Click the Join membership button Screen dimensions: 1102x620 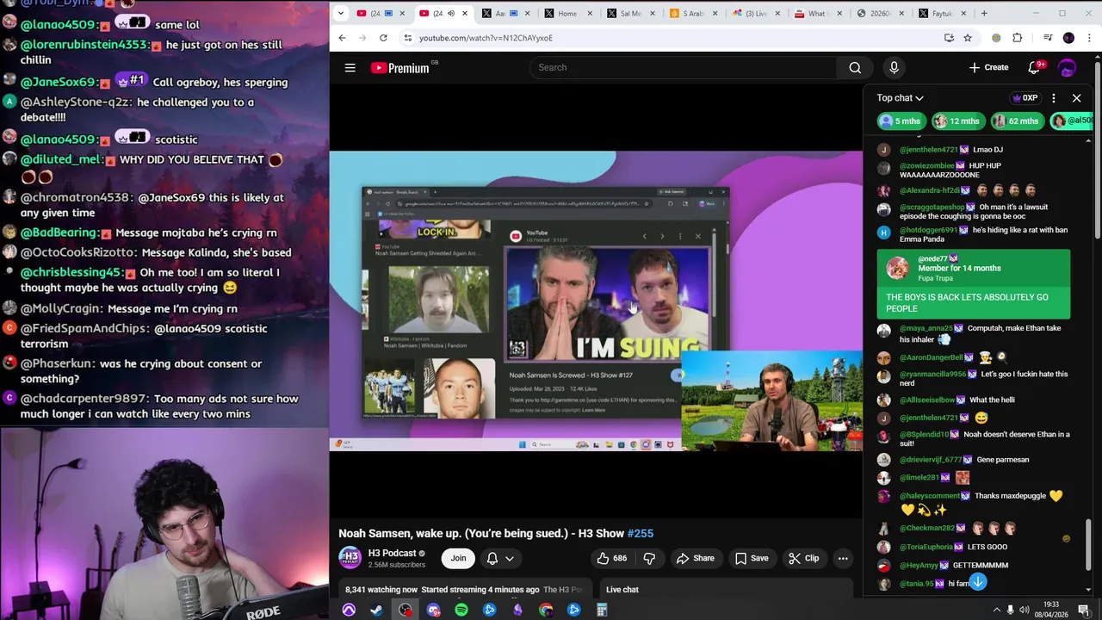(458, 558)
